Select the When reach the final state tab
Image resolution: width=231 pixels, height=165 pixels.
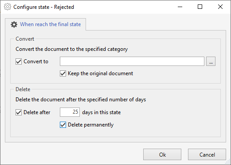[46, 24]
